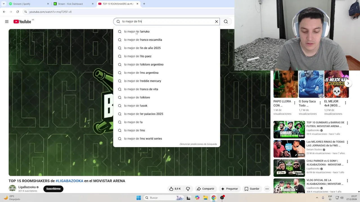Open LigaBazooka channel name link
This screenshot has width=360, height=202.
pyautogui.click(x=27, y=187)
